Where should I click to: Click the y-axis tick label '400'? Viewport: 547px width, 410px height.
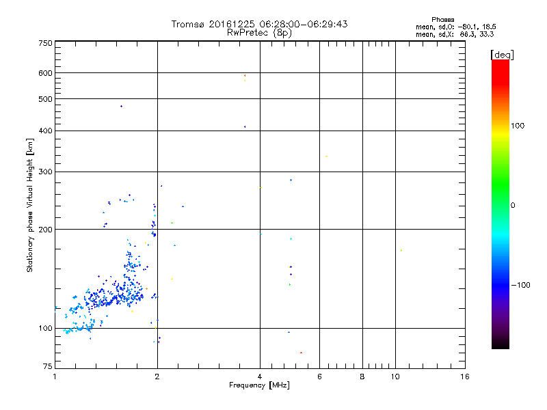coord(45,131)
